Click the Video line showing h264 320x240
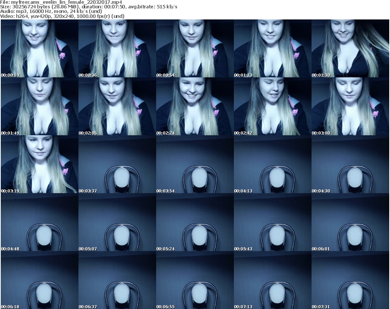The image size is (390, 309). tap(62, 16)
